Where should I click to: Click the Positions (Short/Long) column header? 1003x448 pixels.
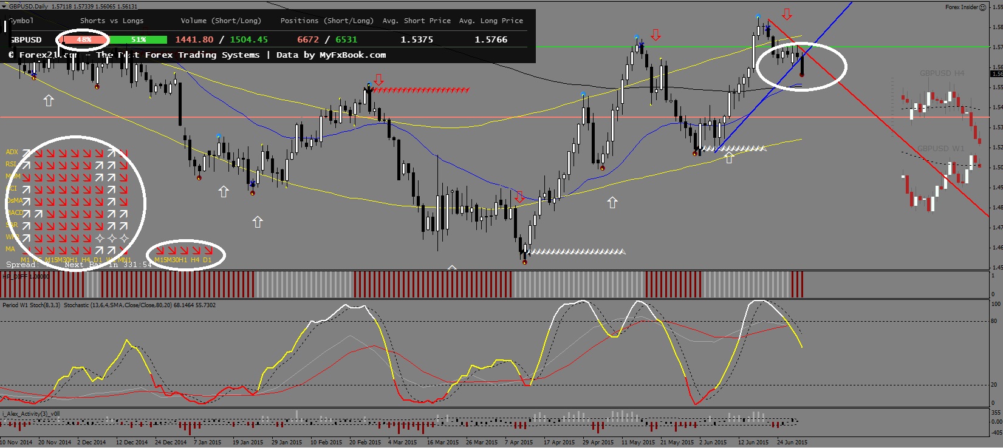click(327, 21)
